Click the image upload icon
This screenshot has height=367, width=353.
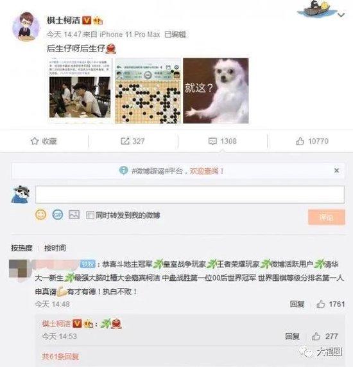click(74, 215)
